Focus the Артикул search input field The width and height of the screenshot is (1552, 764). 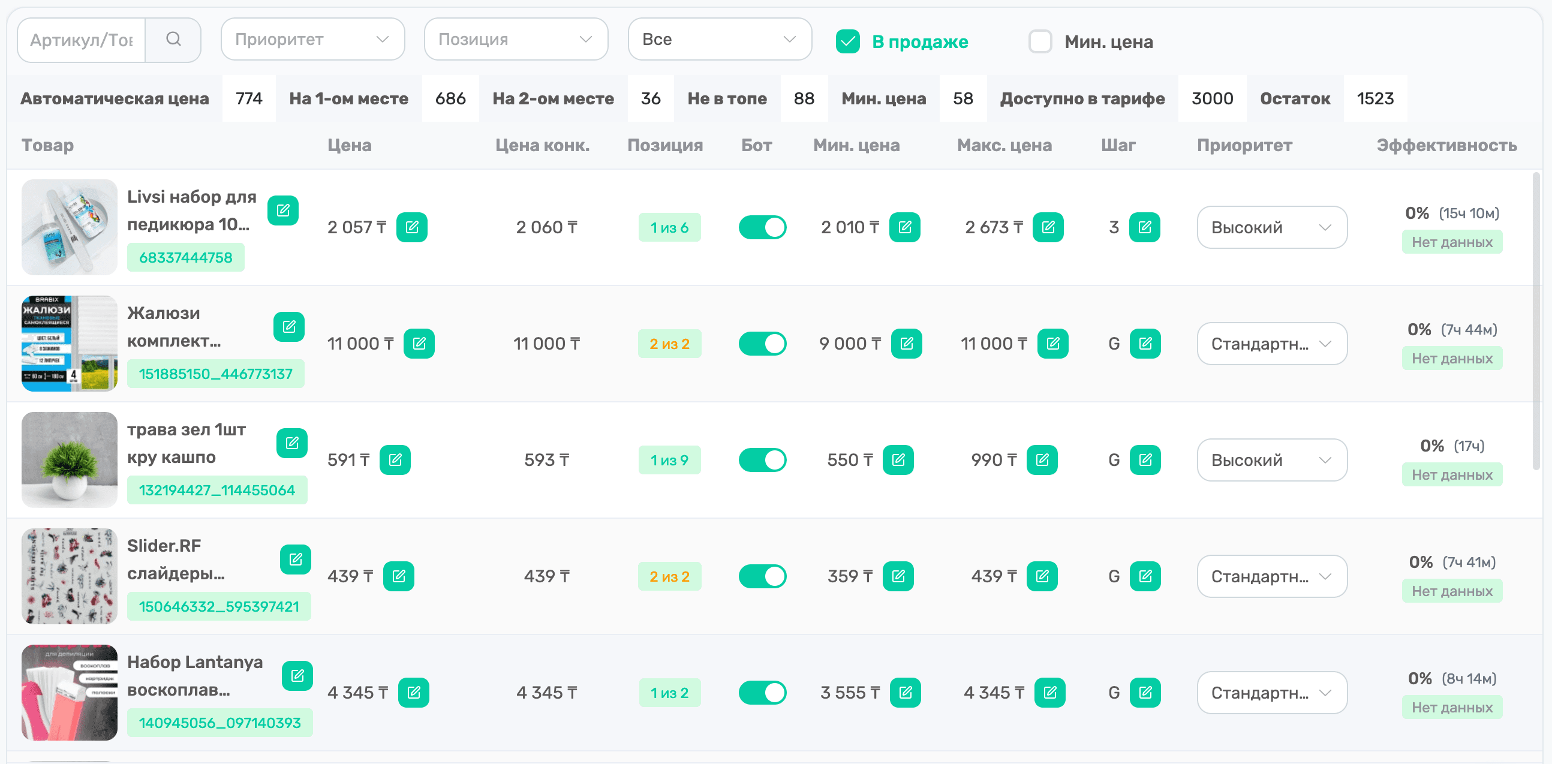[x=82, y=40]
